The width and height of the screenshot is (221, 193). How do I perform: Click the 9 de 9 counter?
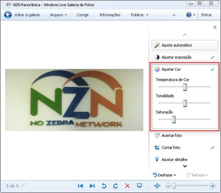coord(12,186)
